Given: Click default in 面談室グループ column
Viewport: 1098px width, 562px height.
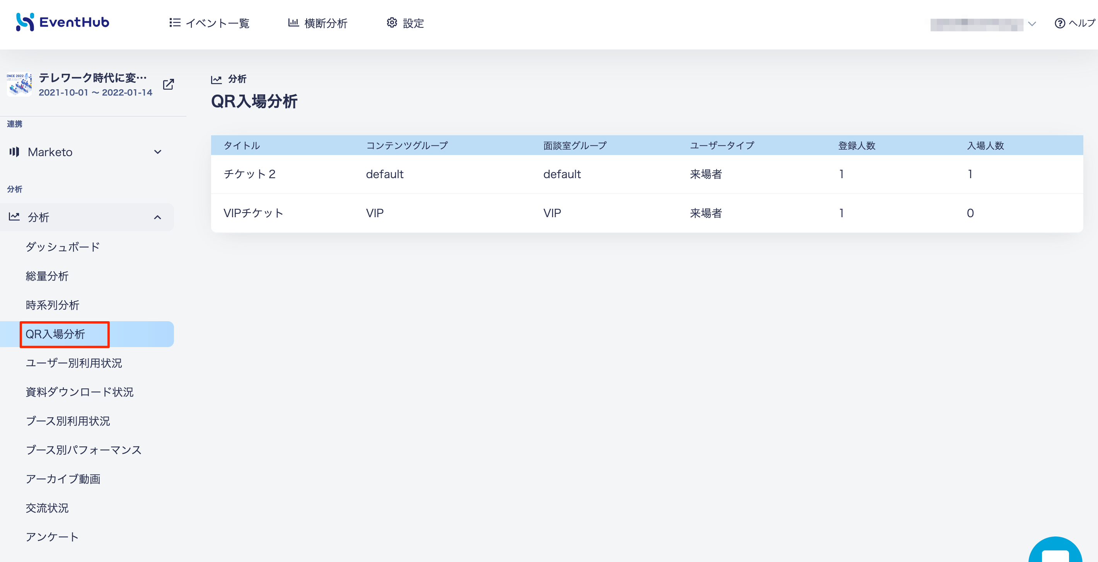Looking at the screenshot, I should [562, 174].
